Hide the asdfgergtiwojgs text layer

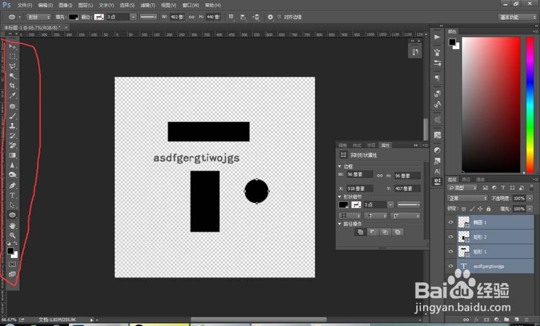tap(450, 266)
